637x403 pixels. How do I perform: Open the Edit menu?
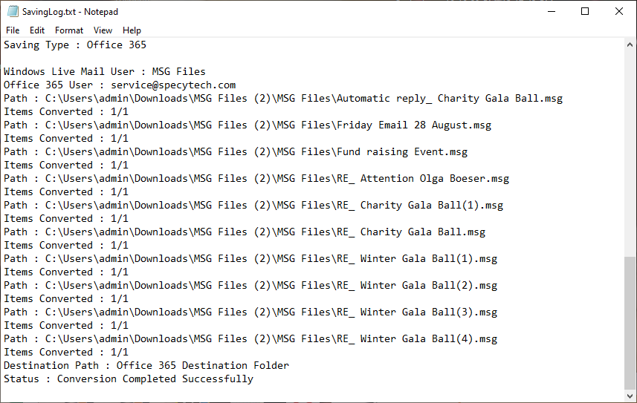(x=37, y=30)
